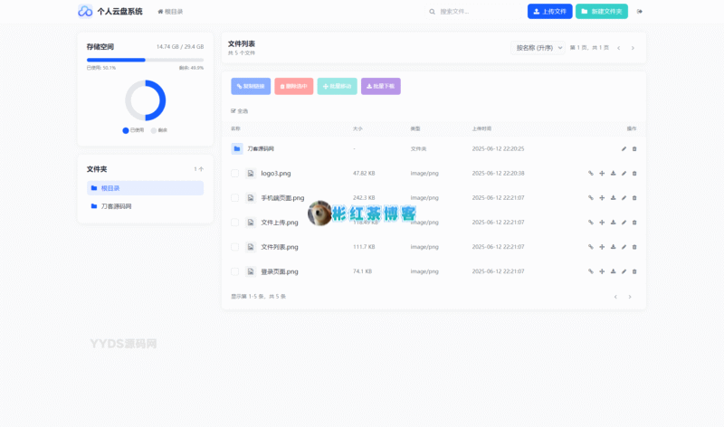Viewport: 724px width, 427px height.
Task: Tick the checkbox for 手机端页面.png
Action: click(x=234, y=197)
